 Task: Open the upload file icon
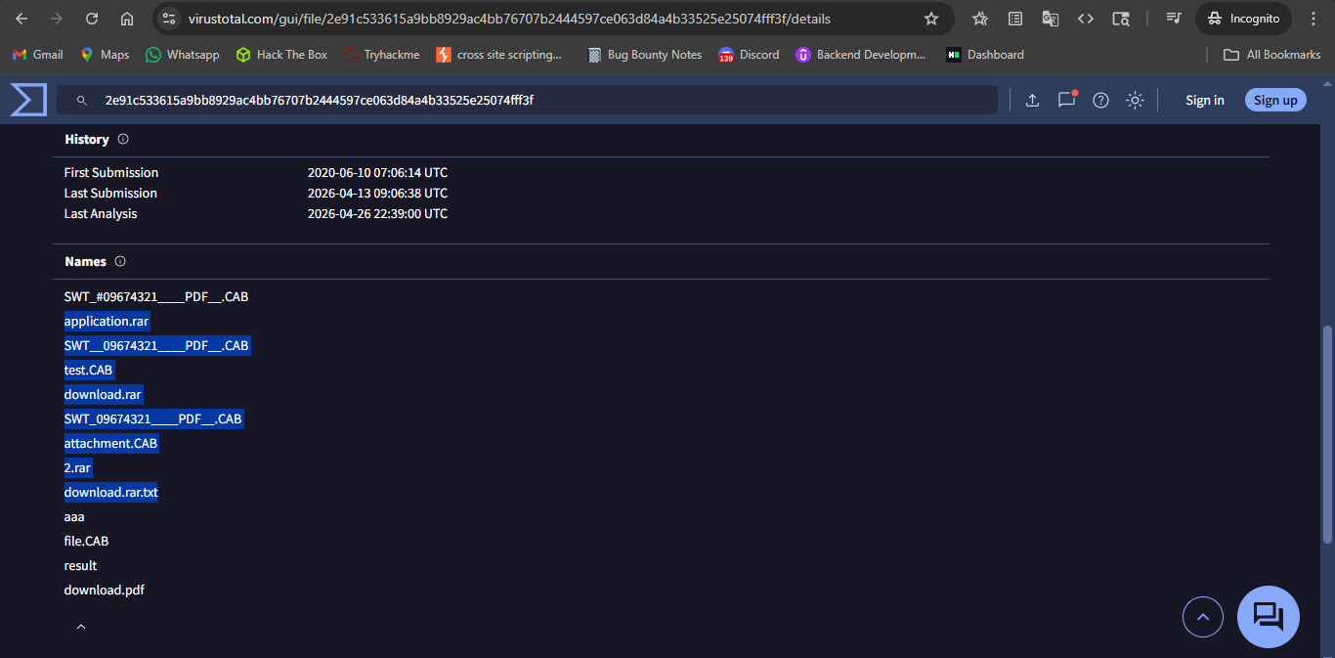[x=1032, y=100]
